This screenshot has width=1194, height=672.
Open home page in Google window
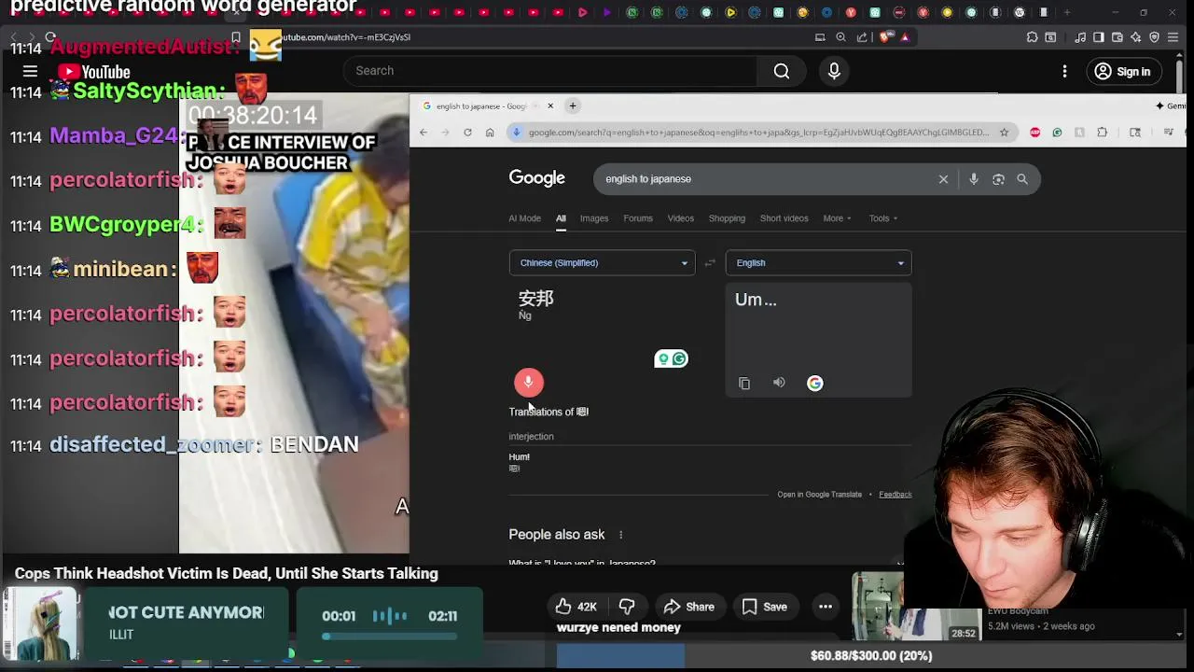coord(490,133)
